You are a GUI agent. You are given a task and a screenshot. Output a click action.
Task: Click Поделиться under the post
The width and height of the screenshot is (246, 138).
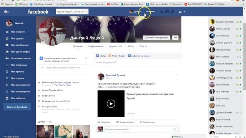point(147,122)
